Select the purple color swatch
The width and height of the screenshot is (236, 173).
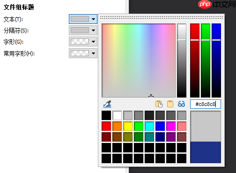(171, 137)
